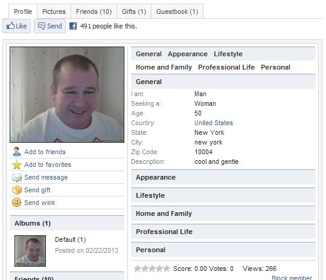Click the Facebook Send speech-bubble button

click(x=50, y=26)
